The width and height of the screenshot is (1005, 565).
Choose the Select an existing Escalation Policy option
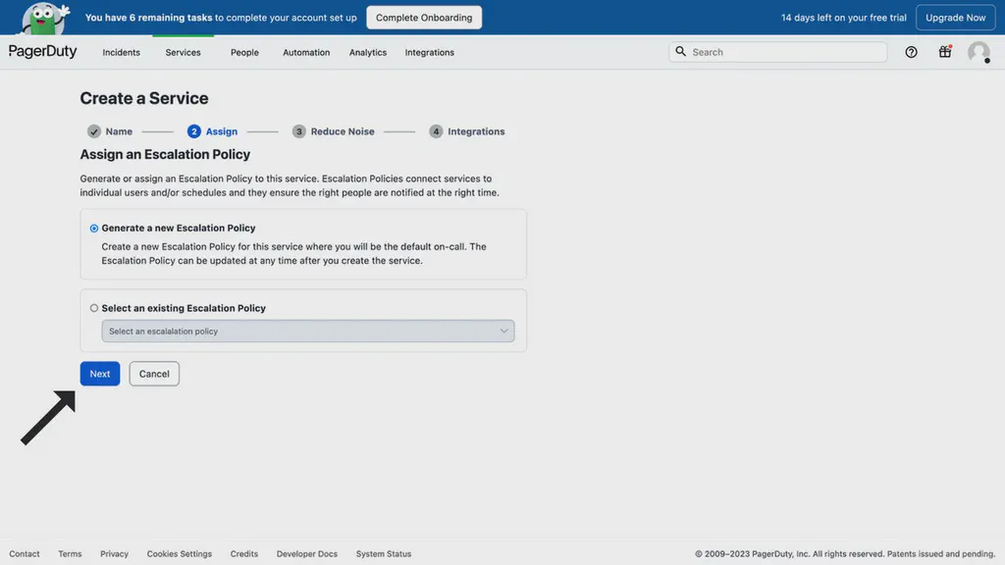click(x=93, y=307)
